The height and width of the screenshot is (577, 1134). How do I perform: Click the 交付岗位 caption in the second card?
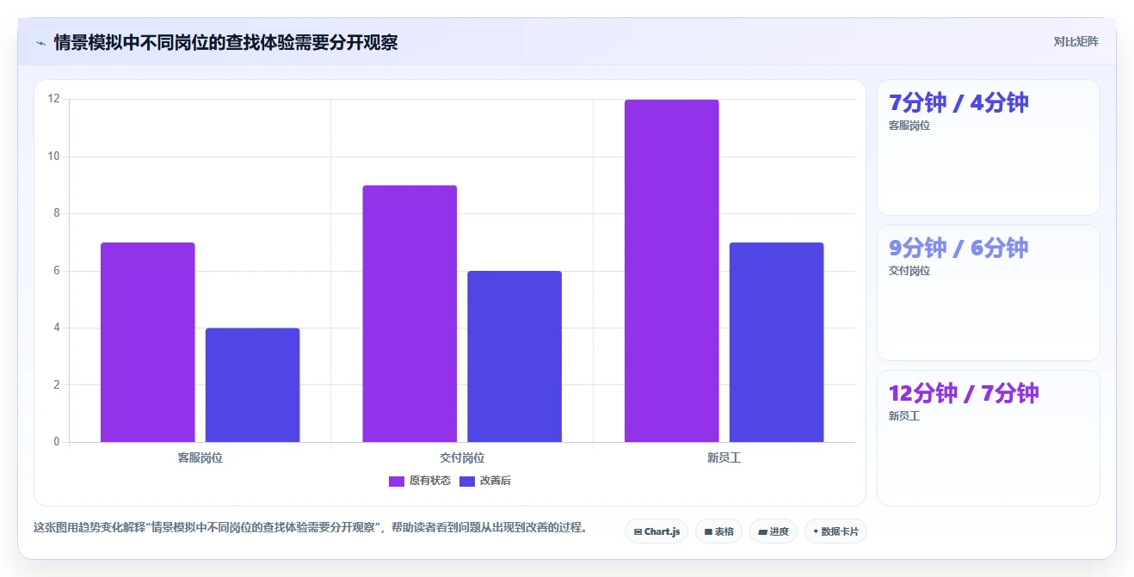click(x=909, y=271)
